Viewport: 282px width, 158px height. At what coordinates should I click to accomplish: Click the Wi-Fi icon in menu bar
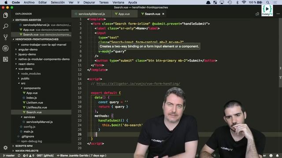(244, 2)
